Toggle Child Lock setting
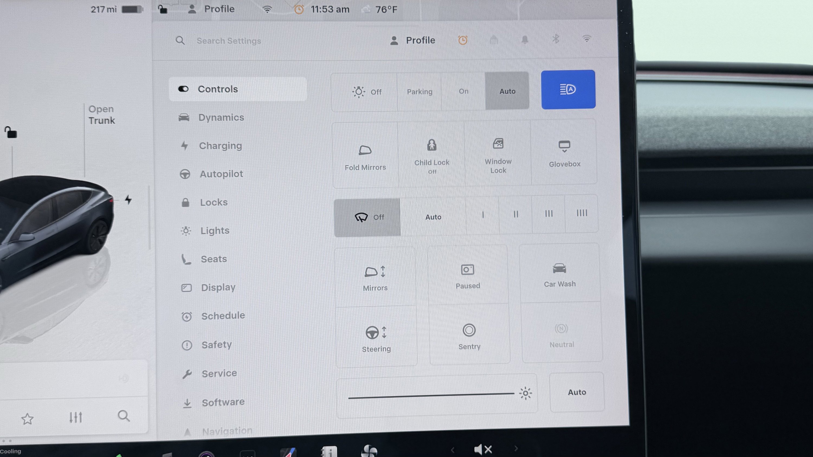813x457 pixels. click(431, 154)
